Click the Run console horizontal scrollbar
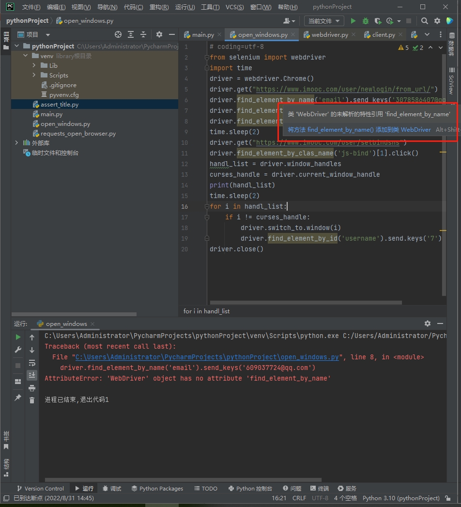This screenshot has height=507, width=461. click(x=183, y=480)
